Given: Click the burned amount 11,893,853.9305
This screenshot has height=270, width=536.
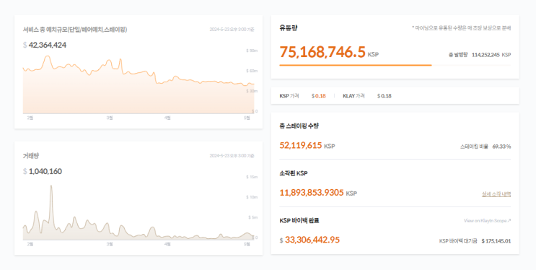Looking at the screenshot, I should [312, 193].
